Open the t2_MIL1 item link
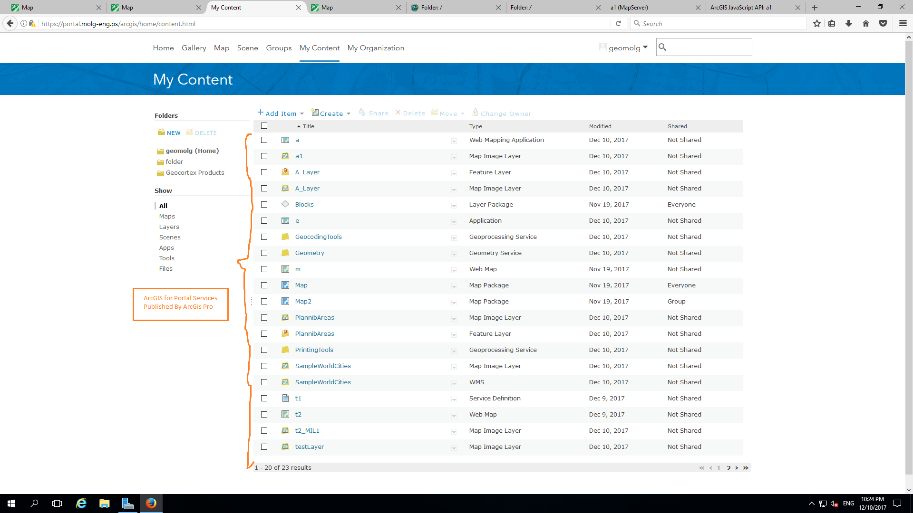Screen dimensions: 913x513 point(307,431)
